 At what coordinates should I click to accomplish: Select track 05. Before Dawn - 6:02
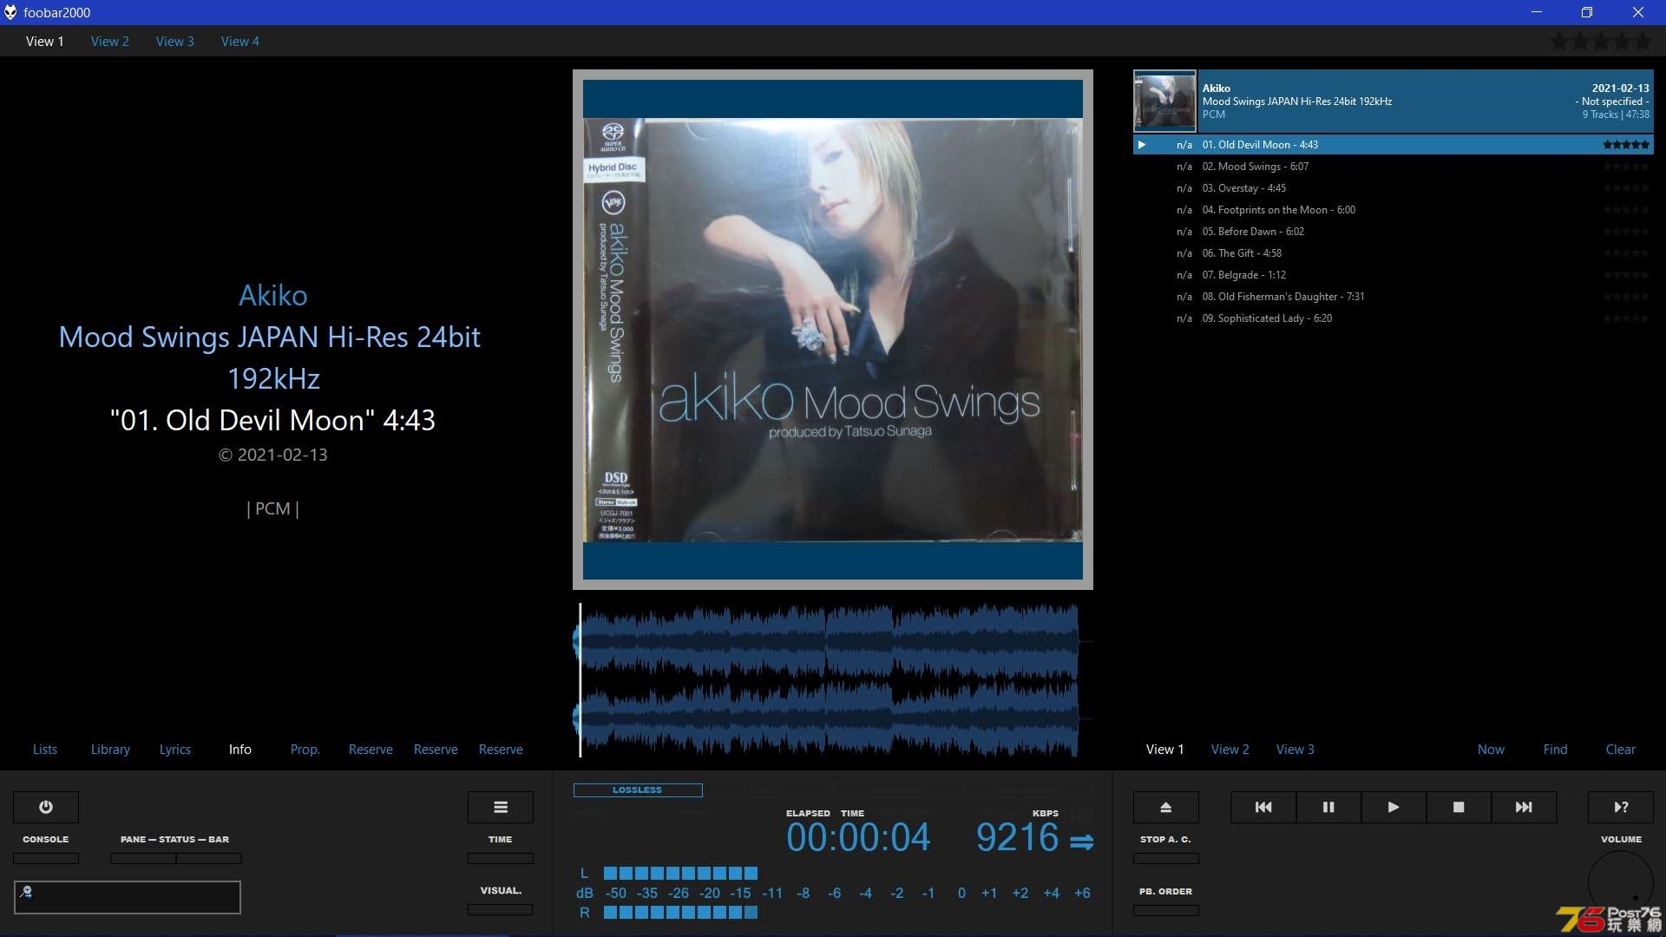point(1394,232)
